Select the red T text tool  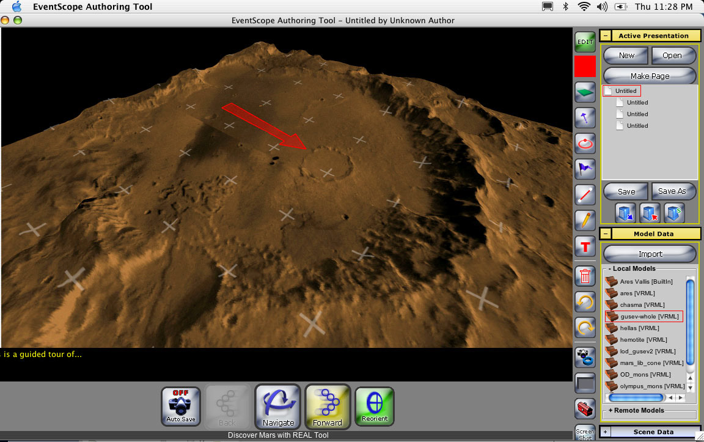[x=585, y=246]
